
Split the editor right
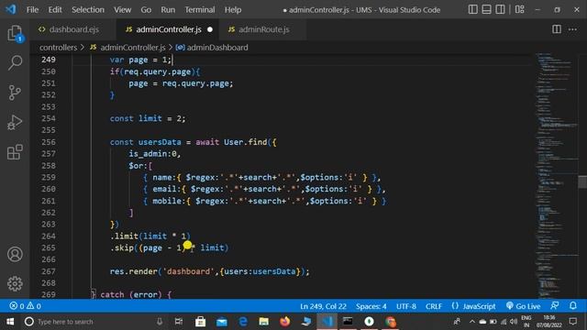pos(557,29)
